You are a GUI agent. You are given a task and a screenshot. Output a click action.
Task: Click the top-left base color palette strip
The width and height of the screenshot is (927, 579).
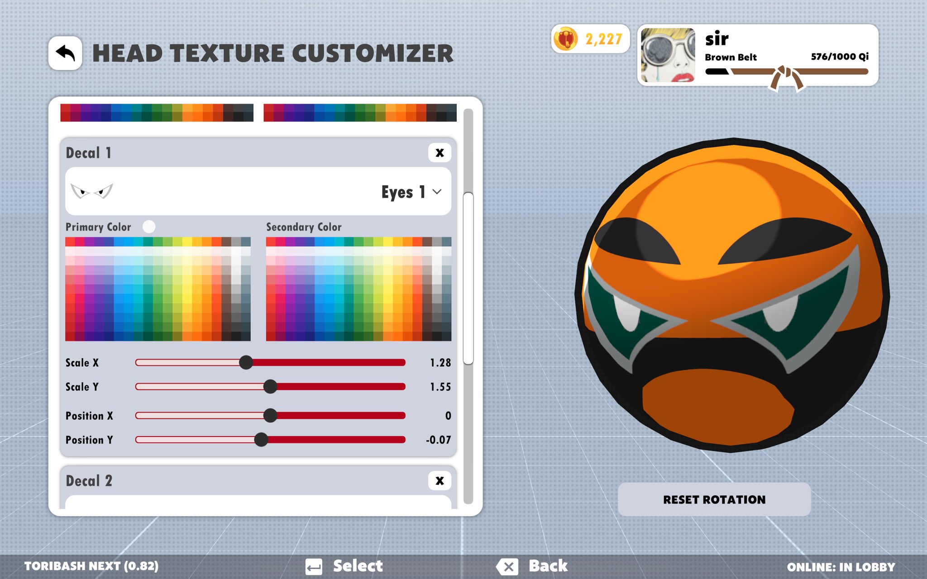coord(157,113)
